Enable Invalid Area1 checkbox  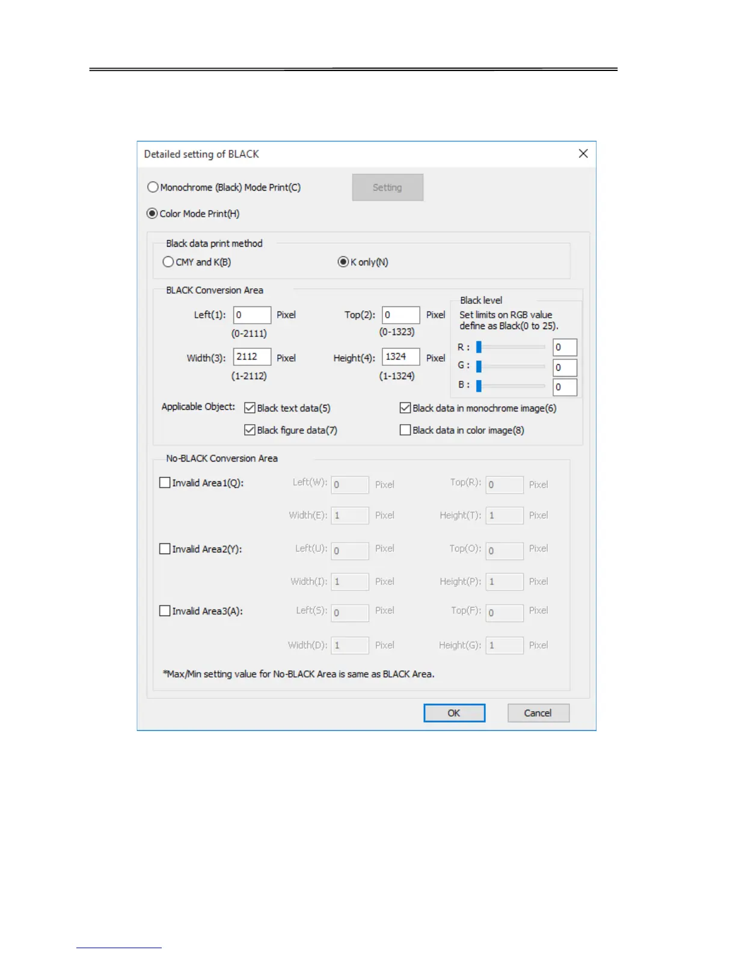165,483
